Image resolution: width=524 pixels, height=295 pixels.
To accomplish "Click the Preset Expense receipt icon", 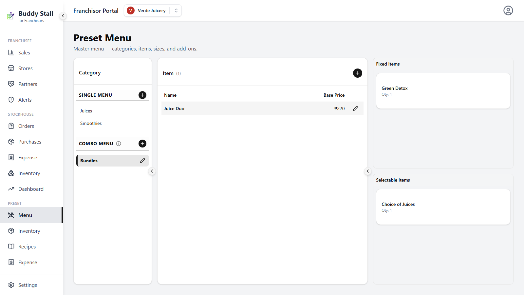I will 11,262.
